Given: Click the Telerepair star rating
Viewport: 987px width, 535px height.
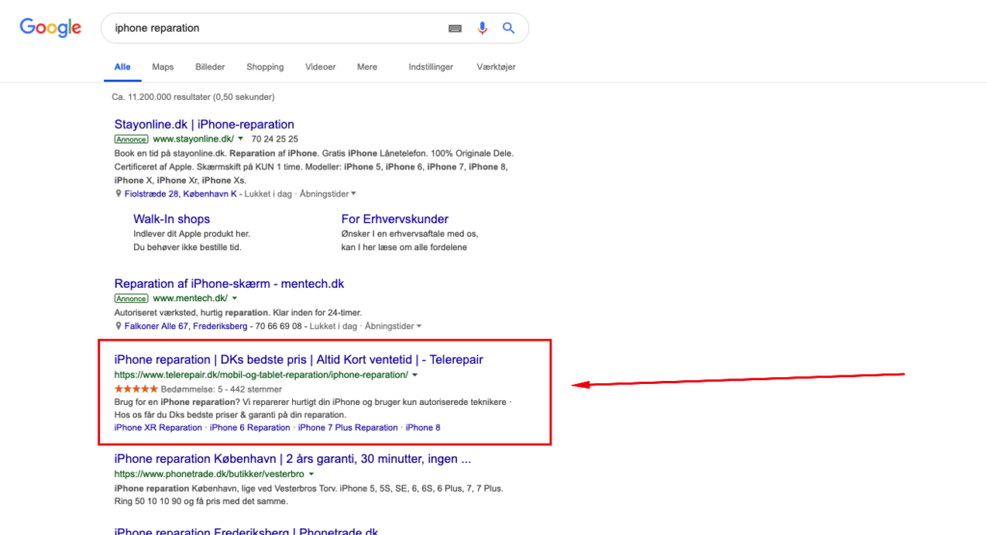Looking at the screenshot, I should (x=136, y=389).
